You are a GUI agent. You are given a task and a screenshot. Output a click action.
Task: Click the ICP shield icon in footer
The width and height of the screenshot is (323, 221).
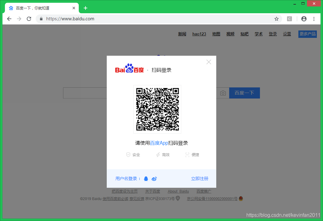point(178,198)
